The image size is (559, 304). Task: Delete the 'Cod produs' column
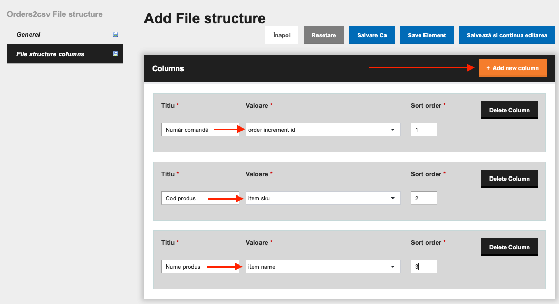[x=509, y=179]
